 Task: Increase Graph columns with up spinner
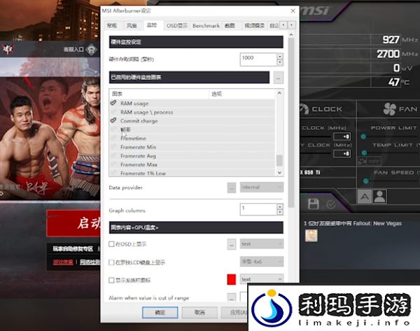tap(280, 206)
